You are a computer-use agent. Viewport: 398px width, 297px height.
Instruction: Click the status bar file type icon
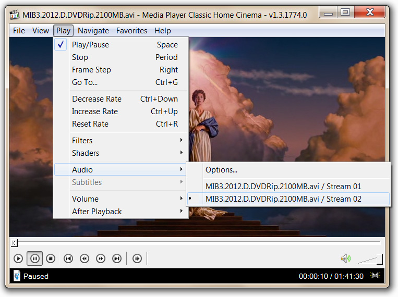pyautogui.click(x=17, y=276)
